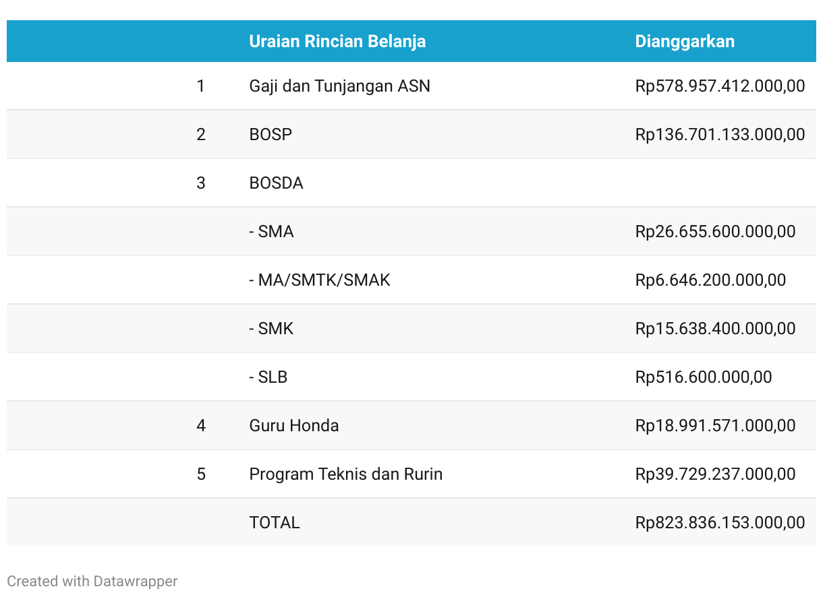This screenshot has width=823, height=597.
Task: Click the "BOSDA" row label
Action: click(x=276, y=183)
